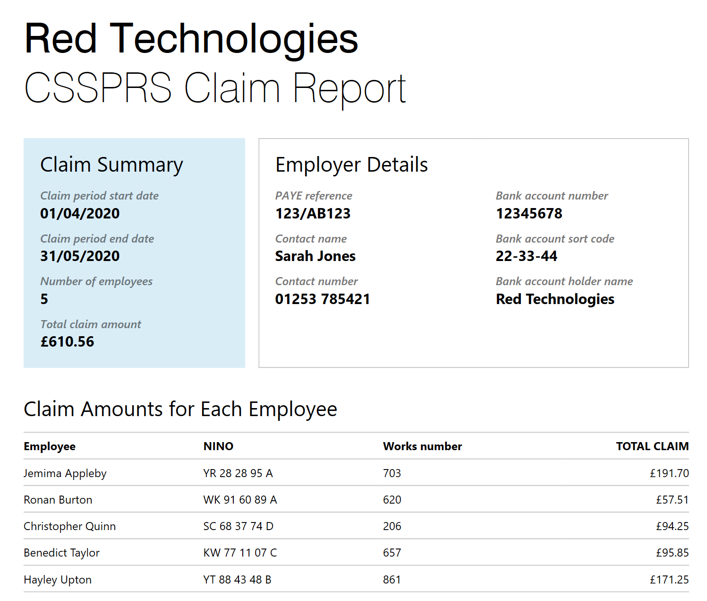707x601 pixels.
Task: Select the NINO WK 91 60 89 A
Action: point(240,500)
